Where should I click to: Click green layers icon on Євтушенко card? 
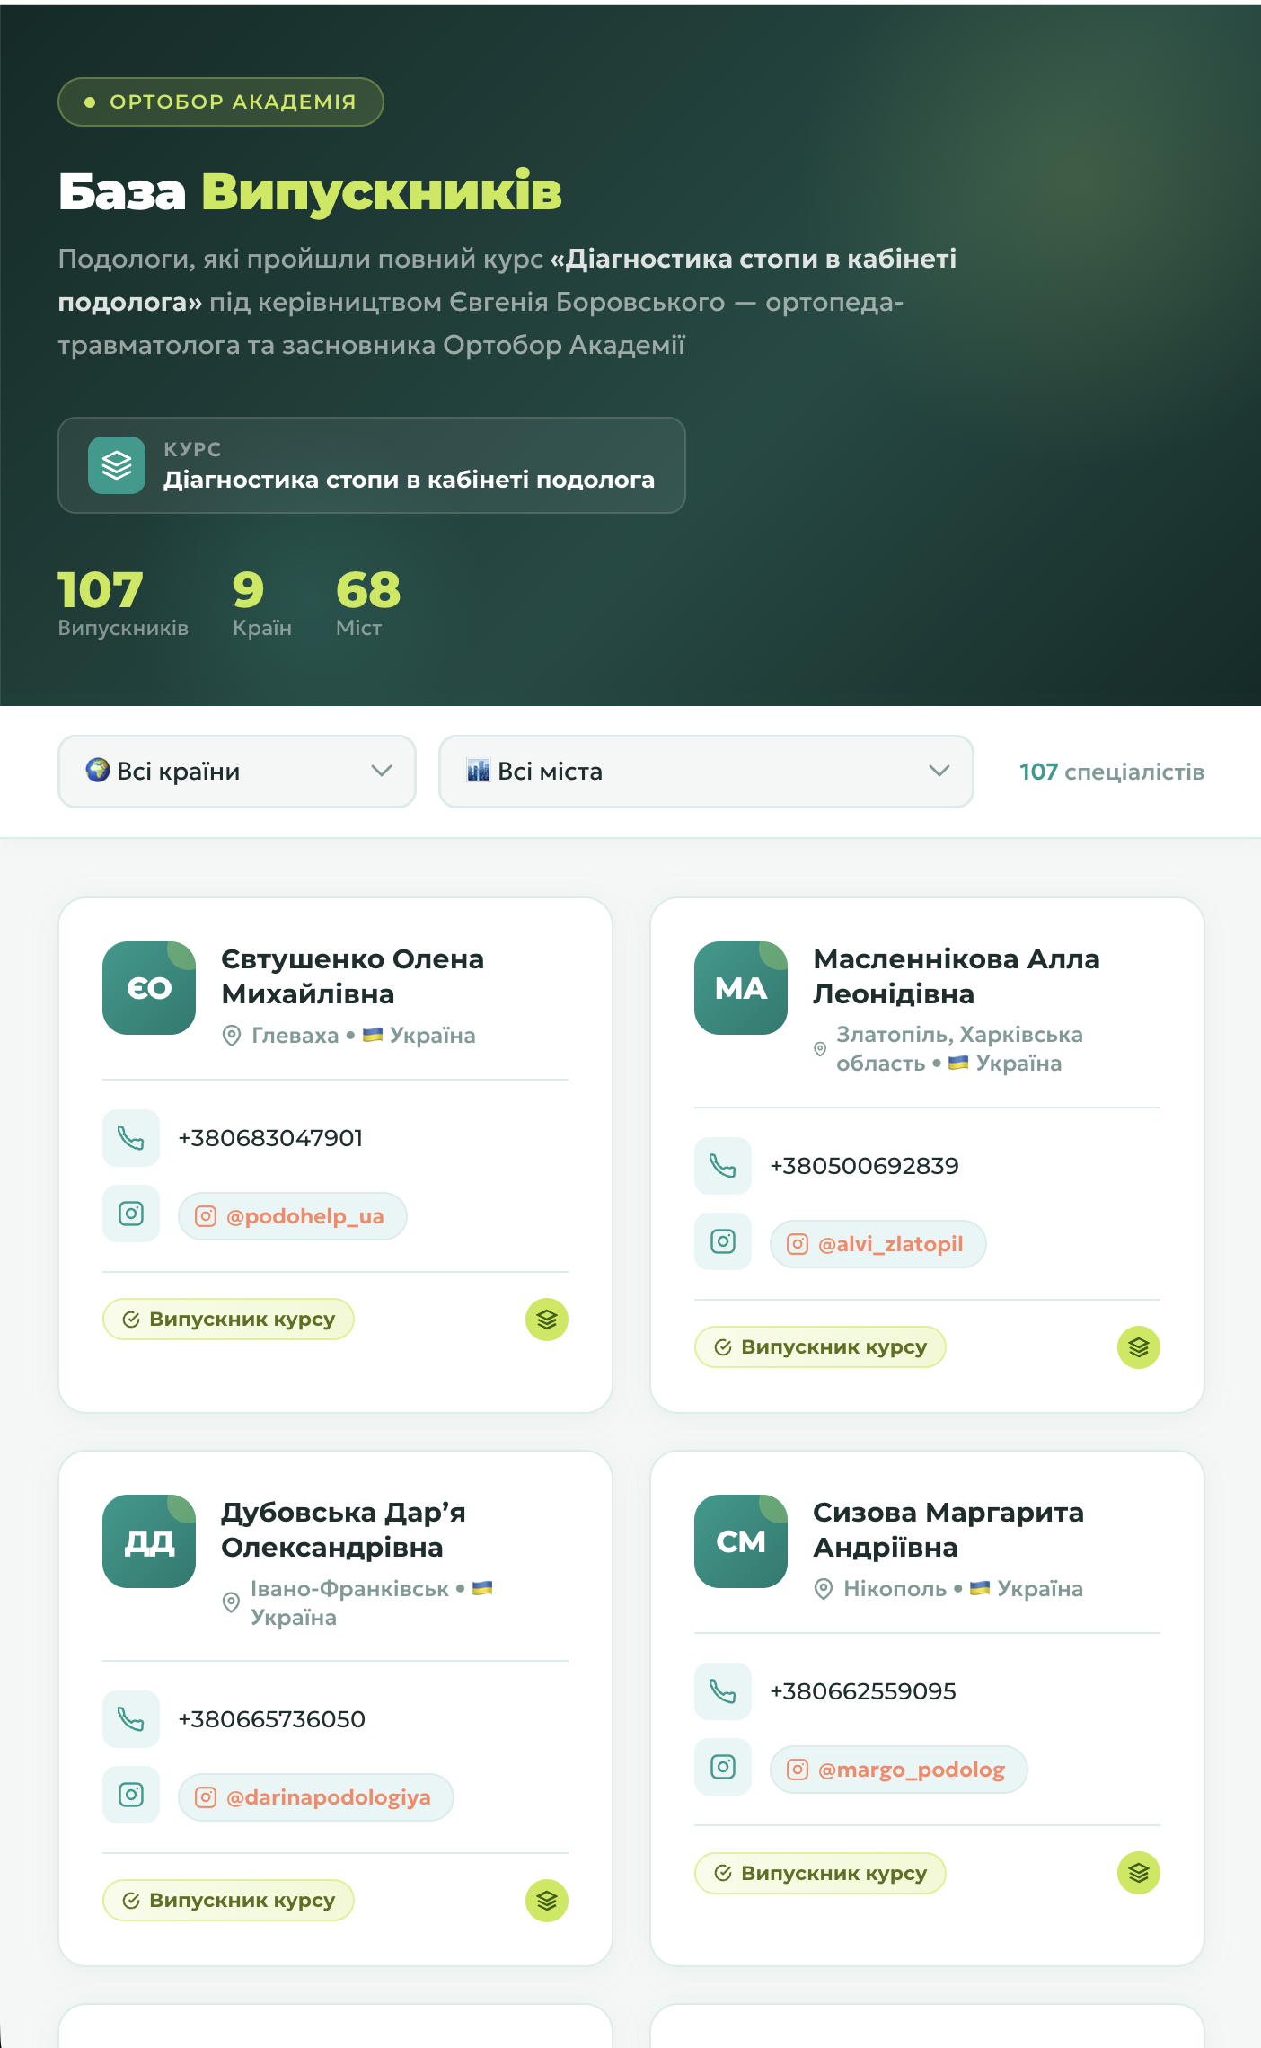[x=547, y=1320]
